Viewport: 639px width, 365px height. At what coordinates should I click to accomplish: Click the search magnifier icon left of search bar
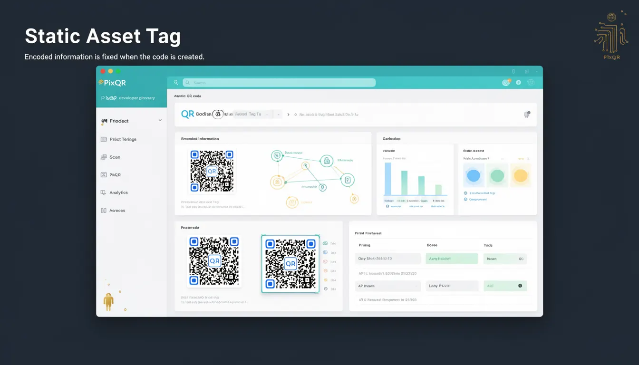(x=176, y=83)
